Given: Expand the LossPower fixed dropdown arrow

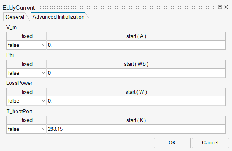Looking at the screenshot, I should pyautogui.click(x=43, y=101).
